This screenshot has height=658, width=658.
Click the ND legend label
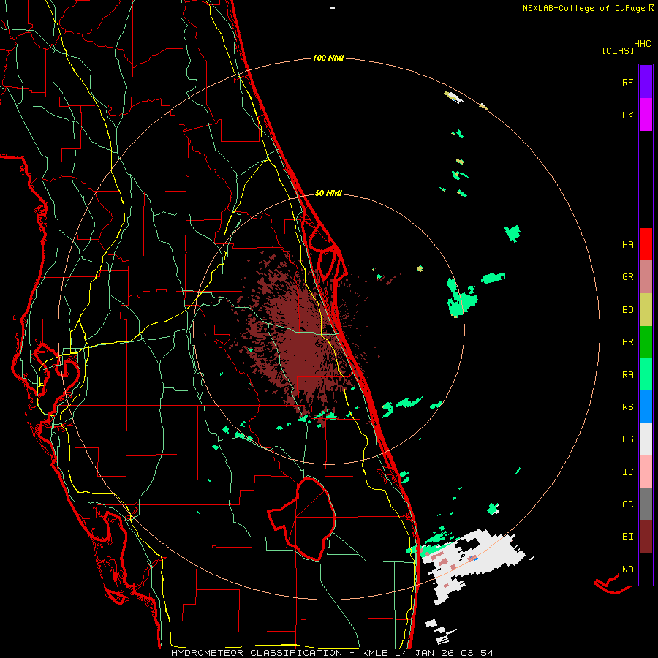pyautogui.click(x=627, y=570)
